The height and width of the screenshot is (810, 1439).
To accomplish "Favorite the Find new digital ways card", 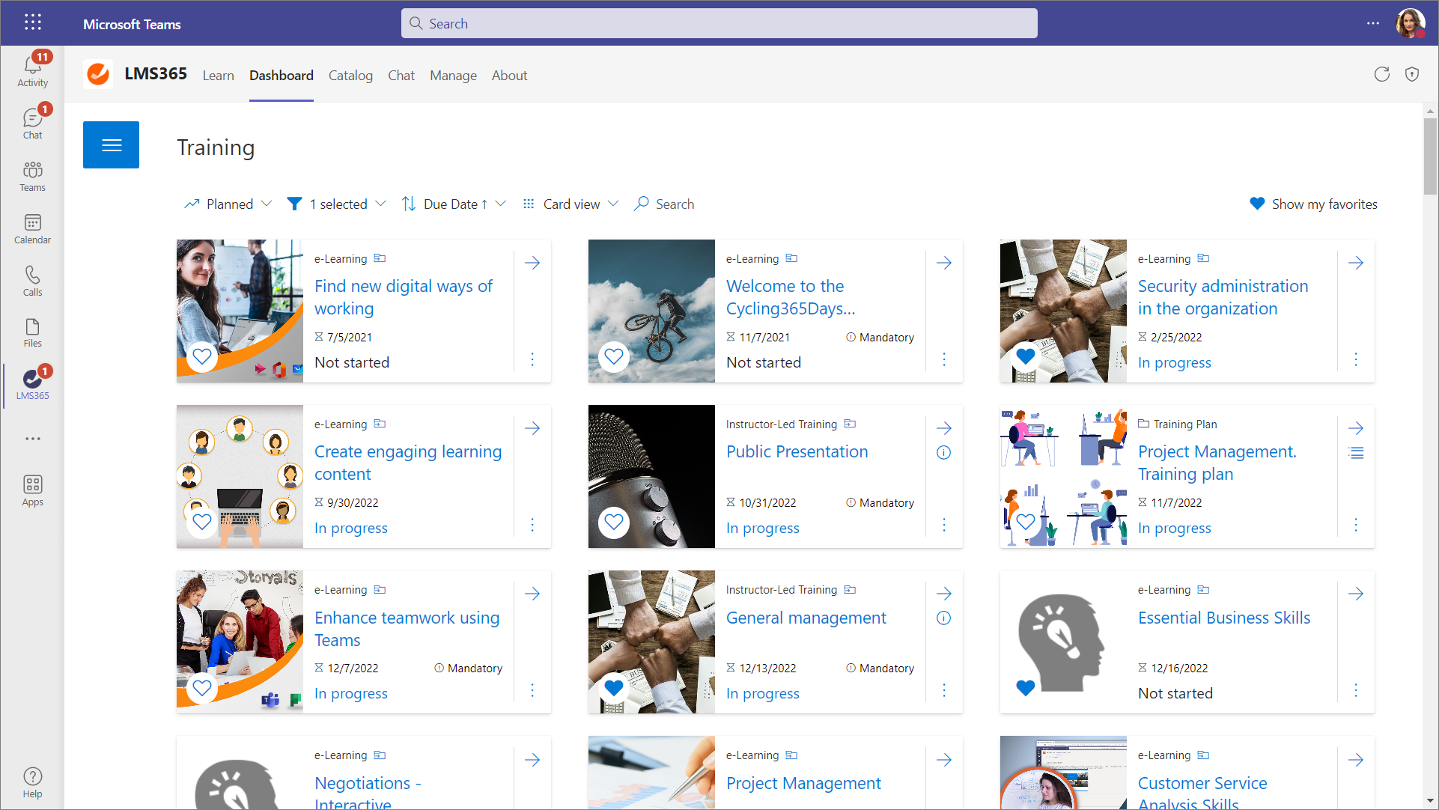I will [x=202, y=356].
